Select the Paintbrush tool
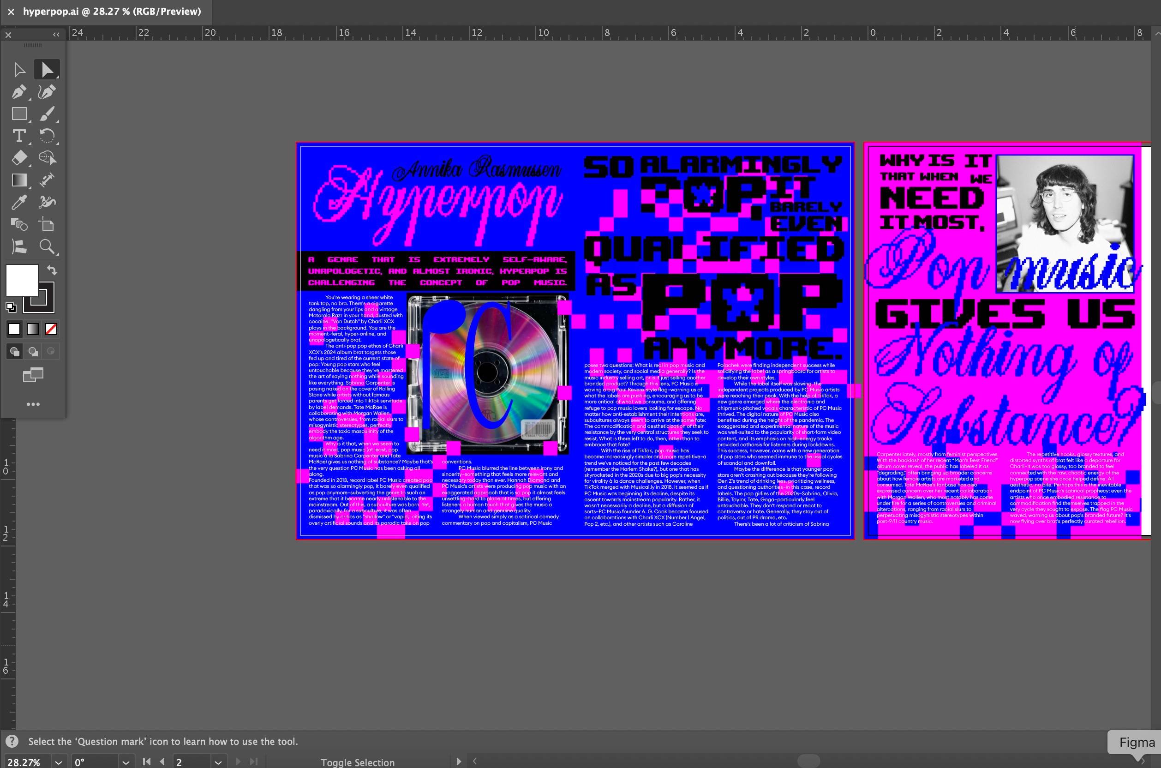The width and height of the screenshot is (1161, 768). tap(47, 114)
